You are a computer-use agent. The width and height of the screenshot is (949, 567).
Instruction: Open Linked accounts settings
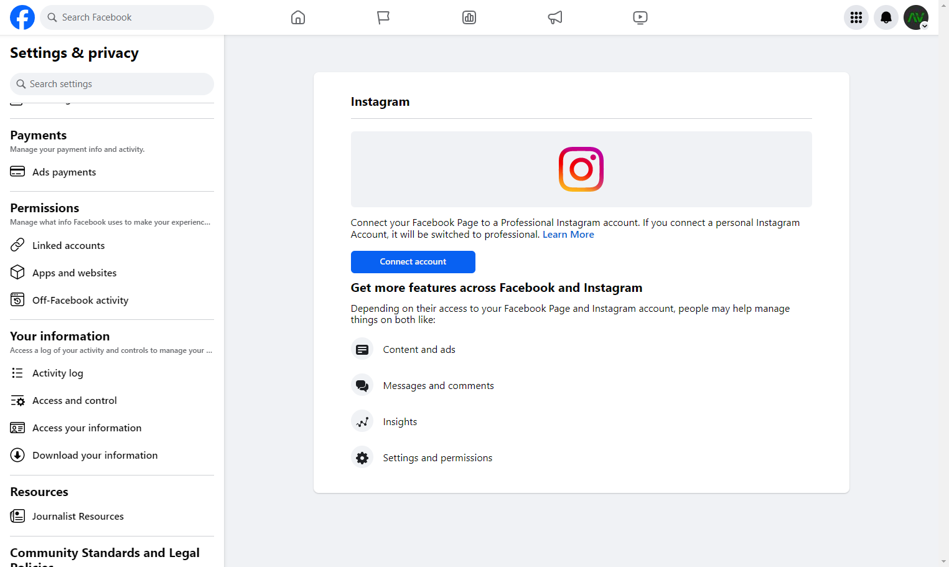(112, 245)
